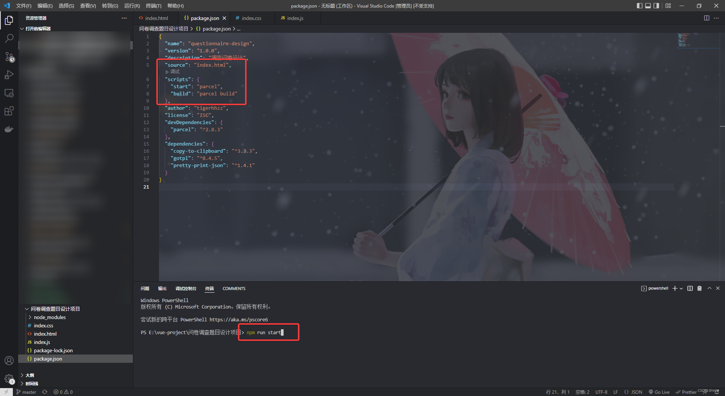Change indentation 空格: 2
Image resolution: width=725 pixels, height=396 pixels.
click(582, 392)
